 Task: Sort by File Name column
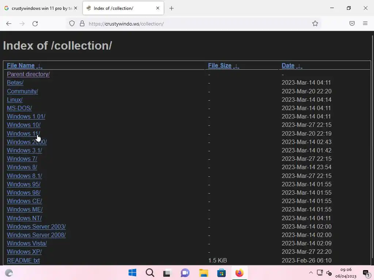point(21,66)
